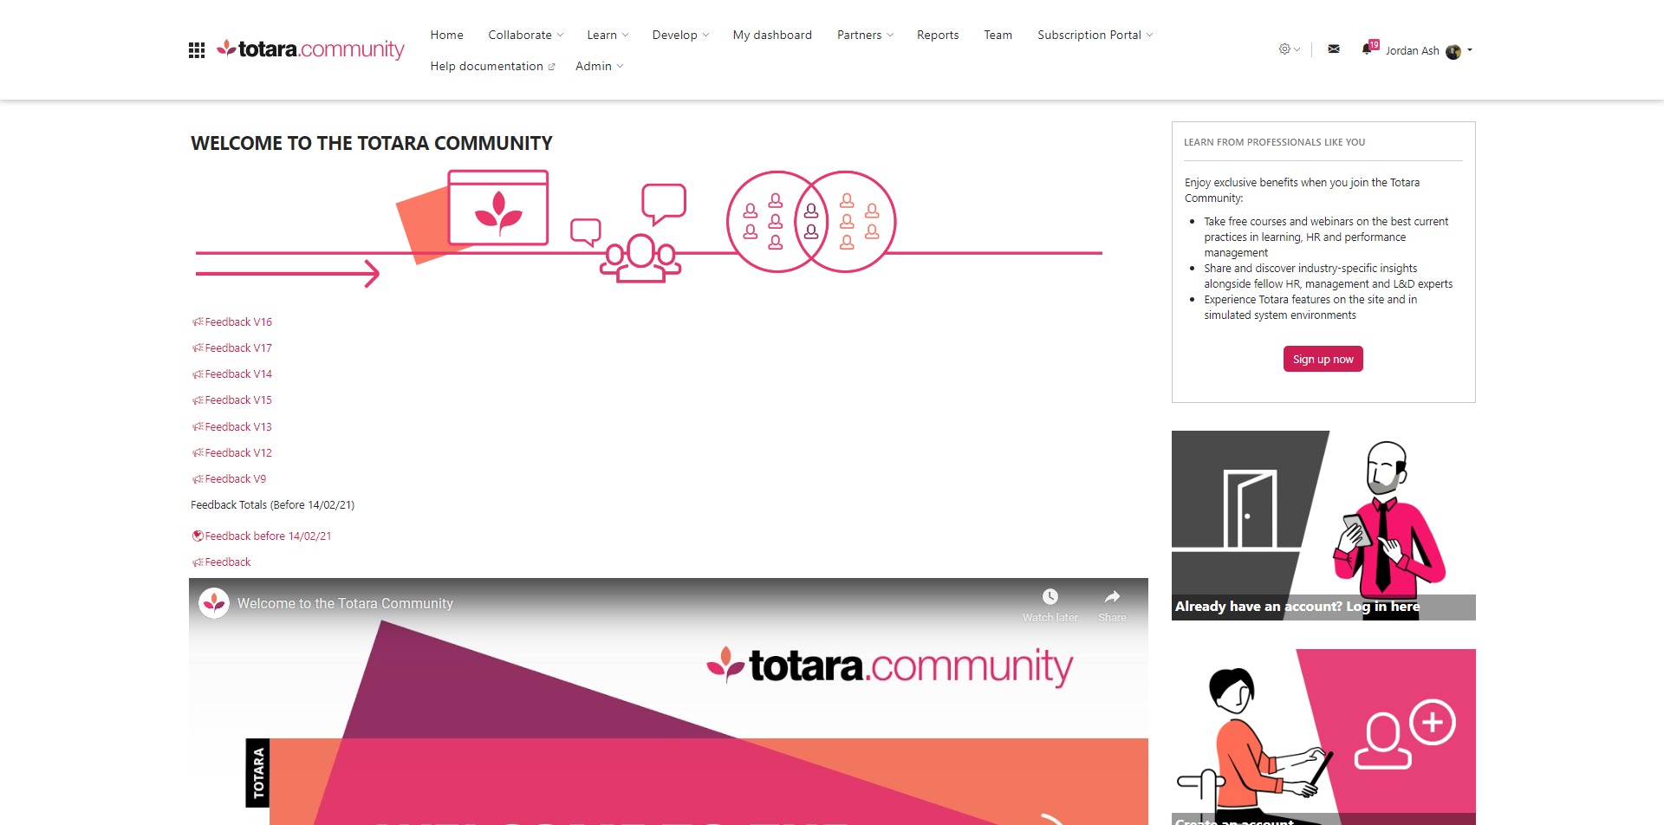
Task: Expand the Collaborate menu
Action: pos(525,35)
